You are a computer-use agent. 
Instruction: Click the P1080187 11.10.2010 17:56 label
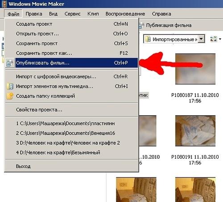coord(195,98)
